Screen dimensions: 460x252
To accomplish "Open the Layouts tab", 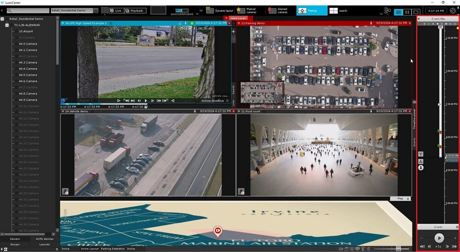I will pyautogui.click(x=45, y=244).
